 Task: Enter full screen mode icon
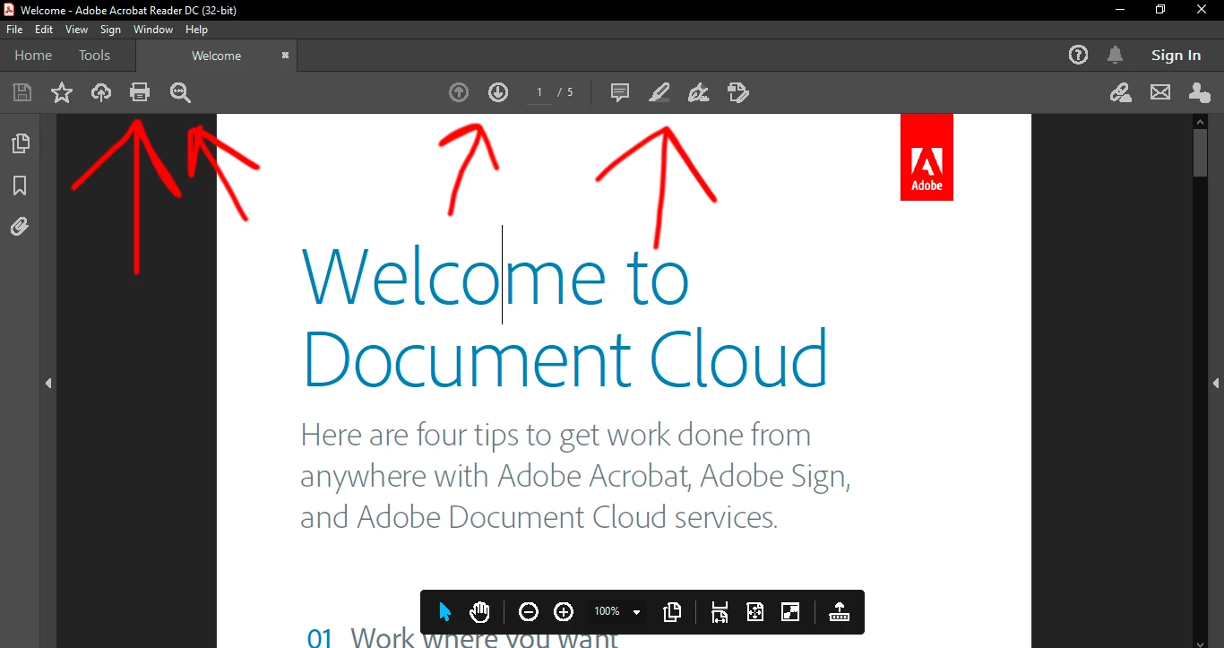pos(790,612)
